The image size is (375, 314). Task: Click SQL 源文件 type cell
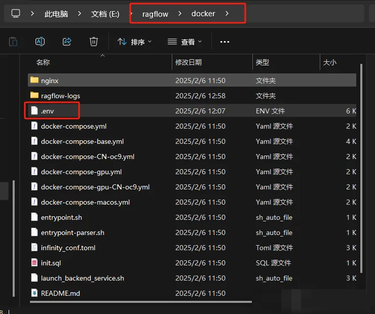[x=273, y=263]
